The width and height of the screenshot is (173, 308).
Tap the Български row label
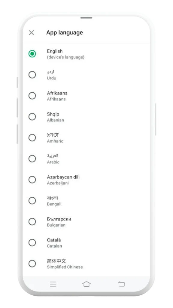59,219
